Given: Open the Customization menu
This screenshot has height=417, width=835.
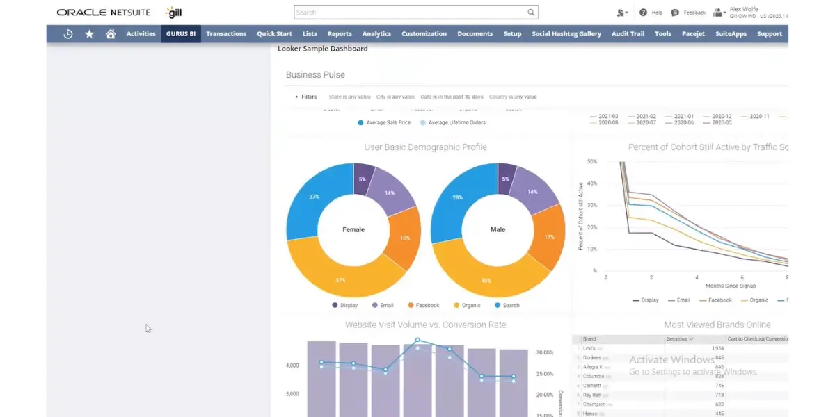Looking at the screenshot, I should pyautogui.click(x=424, y=33).
